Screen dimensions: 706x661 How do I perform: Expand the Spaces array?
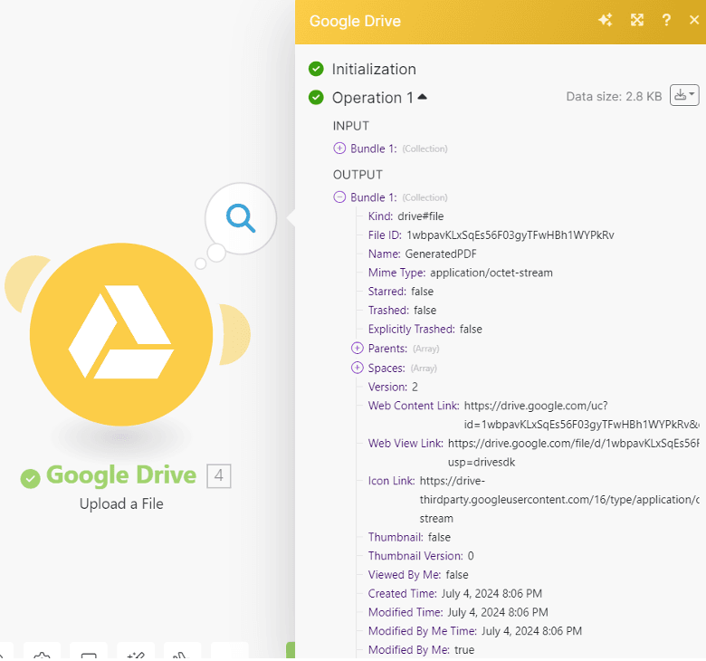point(357,369)
